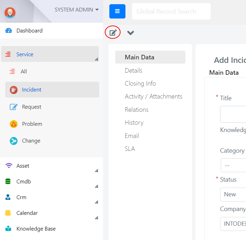Switch to the Closing Info tab
Image resolution: width=246 pixels, height=240 pixels.
point(140,83)
